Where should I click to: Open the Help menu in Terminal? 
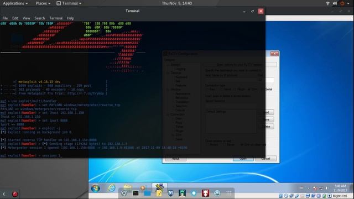point(70,18)
